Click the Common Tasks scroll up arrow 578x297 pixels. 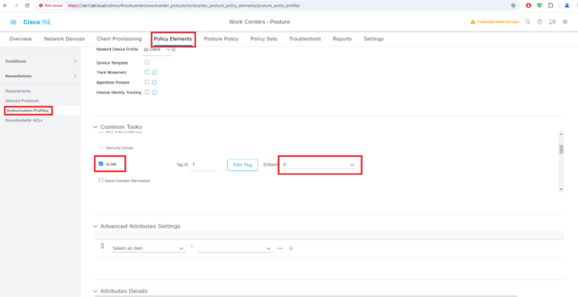click(561, 134)
